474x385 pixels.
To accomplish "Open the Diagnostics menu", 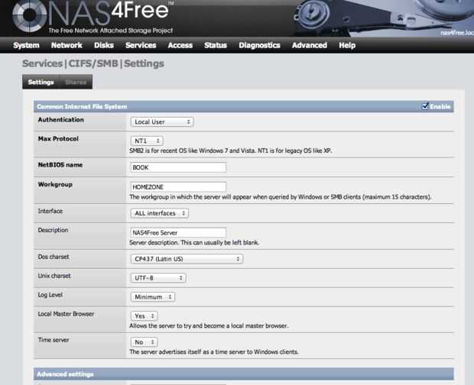I will [259, 45].
